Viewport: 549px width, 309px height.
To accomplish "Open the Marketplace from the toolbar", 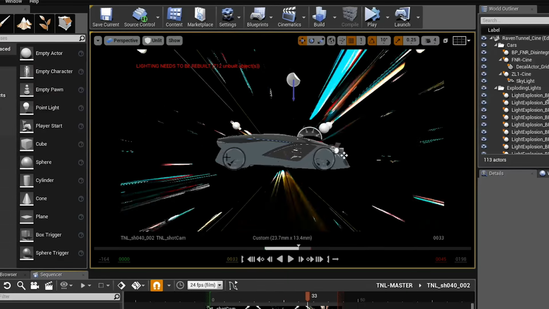I will [200, 17].
